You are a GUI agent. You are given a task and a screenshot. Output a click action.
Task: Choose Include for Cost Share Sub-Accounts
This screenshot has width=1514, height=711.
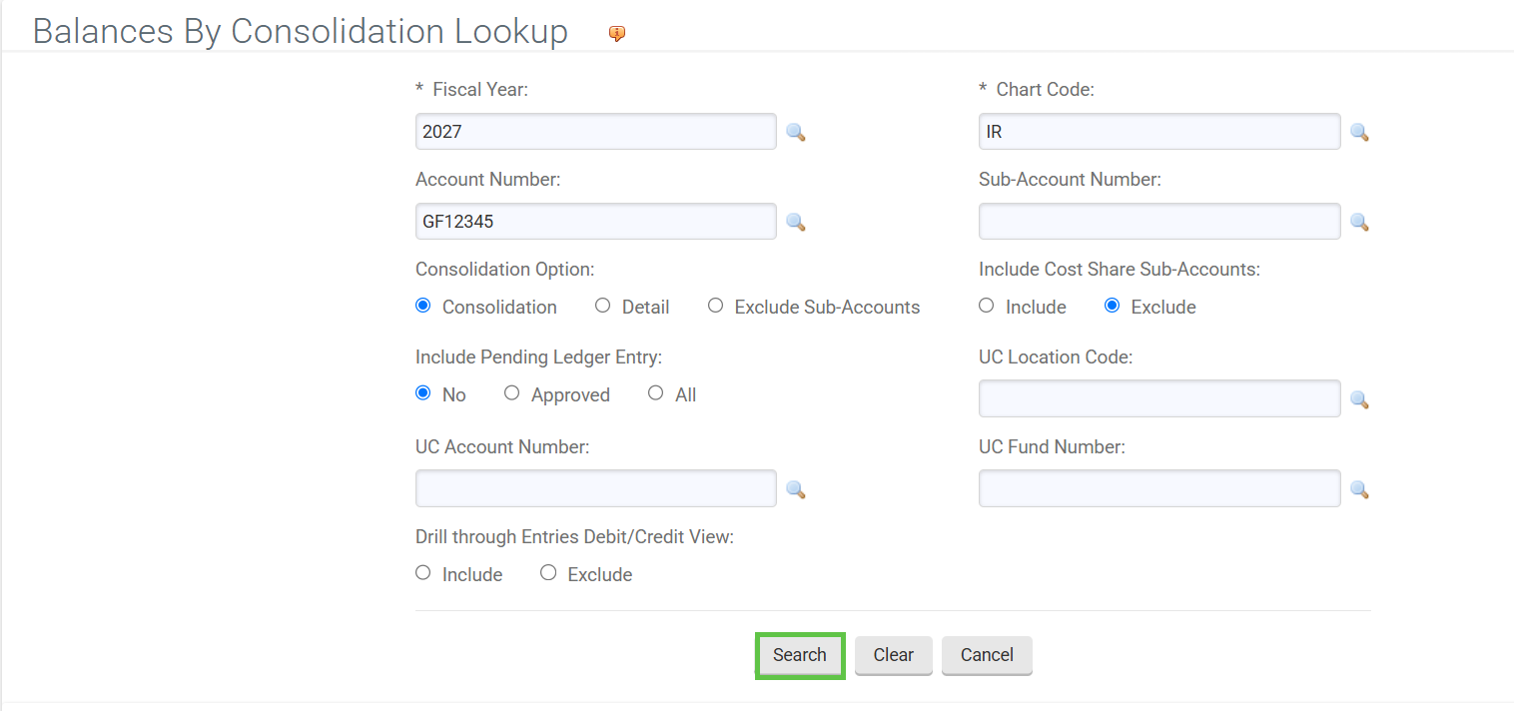tap(986, 306)
